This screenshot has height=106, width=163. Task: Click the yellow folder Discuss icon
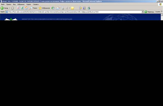[72, 8]
